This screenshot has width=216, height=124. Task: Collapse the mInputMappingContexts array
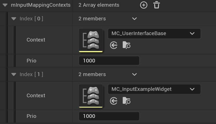coord(5,5)
